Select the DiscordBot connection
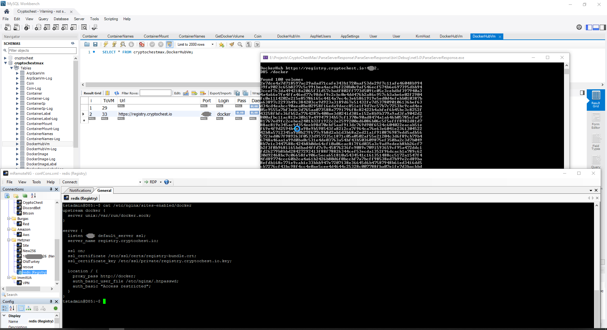The width and height of the screenshot is (607, 330). click(x=32, y=208)
